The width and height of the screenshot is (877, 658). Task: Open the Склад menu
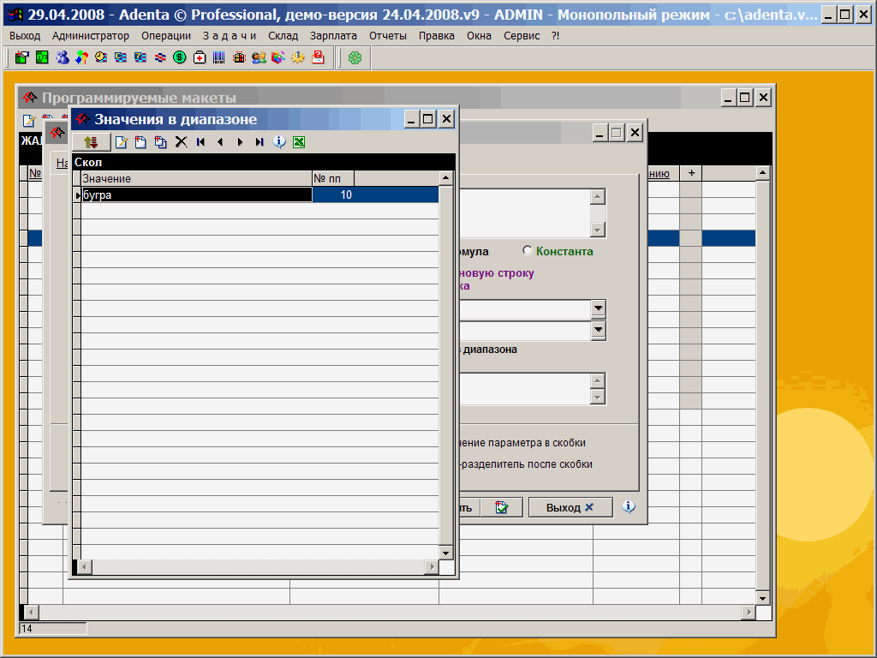coord(283,36)
